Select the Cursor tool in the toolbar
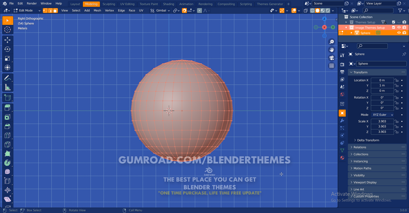Viewport: 409px width, 213px height. (8, 29)
